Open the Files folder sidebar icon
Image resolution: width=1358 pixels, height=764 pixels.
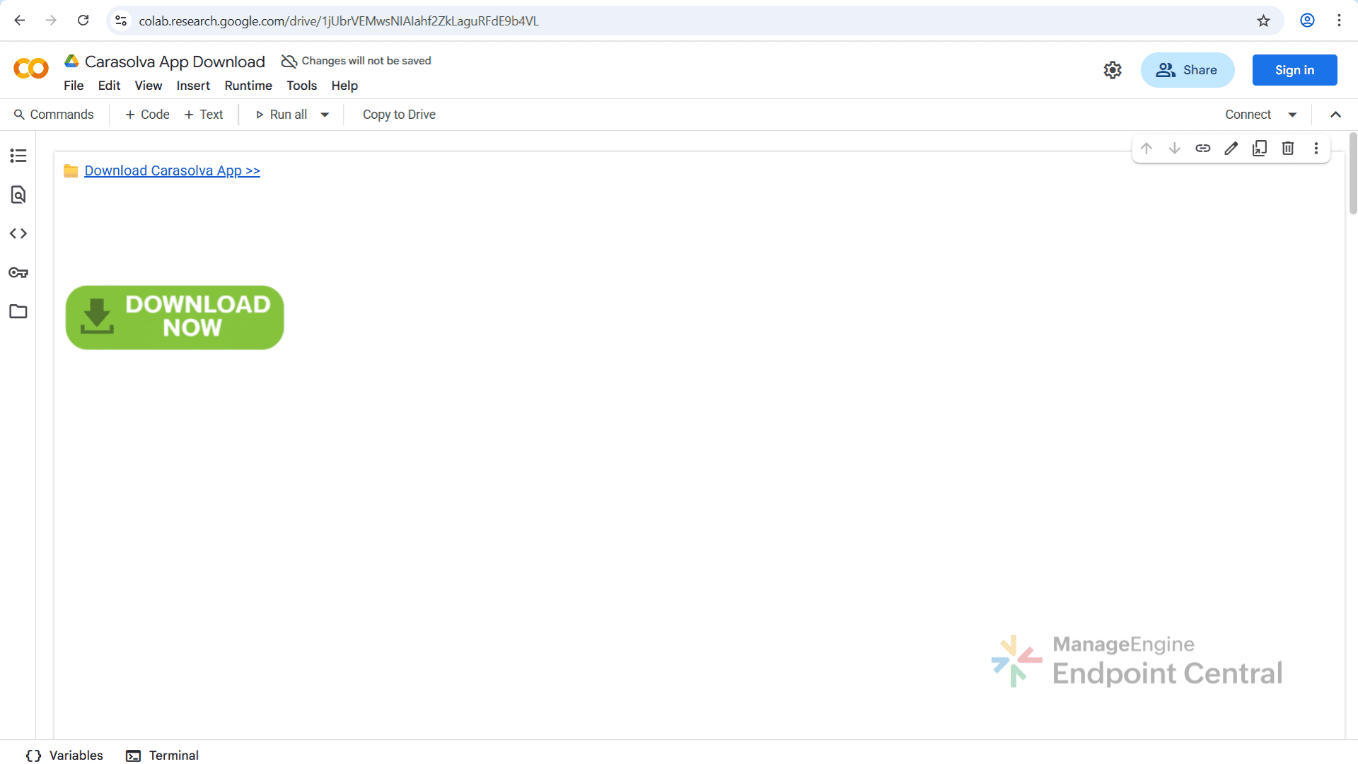point(18,311)
